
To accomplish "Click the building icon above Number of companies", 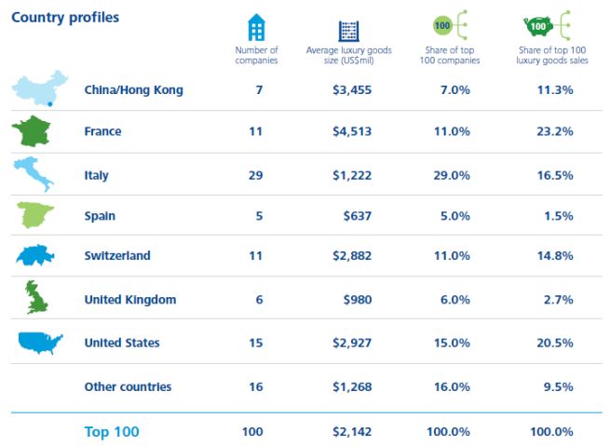I will pyautogui.click(x=256, y=26).
